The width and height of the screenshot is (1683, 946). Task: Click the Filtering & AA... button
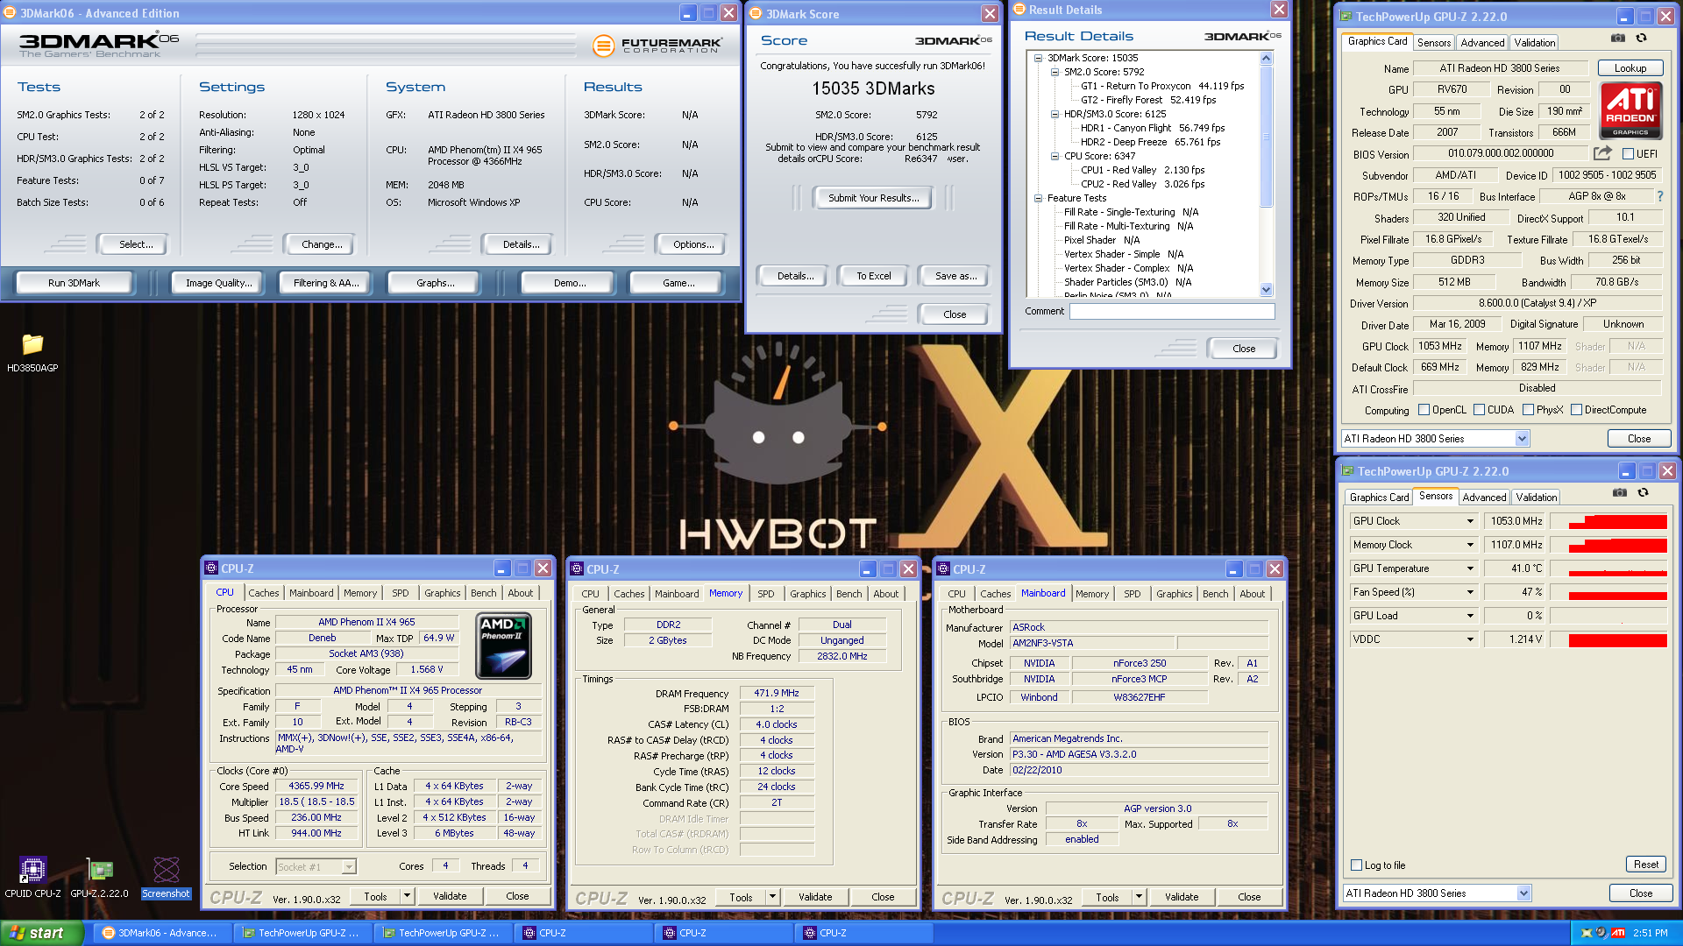326,283
